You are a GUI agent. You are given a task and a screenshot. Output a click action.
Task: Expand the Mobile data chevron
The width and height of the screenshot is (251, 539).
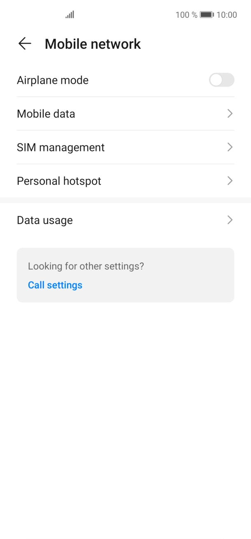(x=230, y=113)
